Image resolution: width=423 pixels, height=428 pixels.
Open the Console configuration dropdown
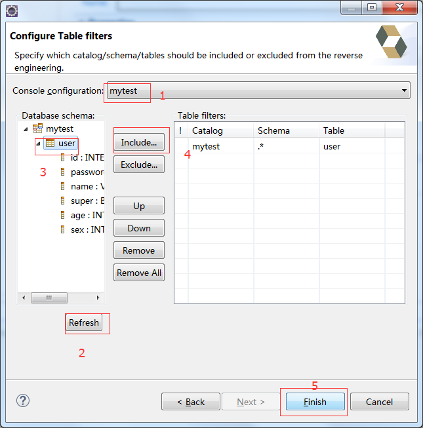[258, 90]
